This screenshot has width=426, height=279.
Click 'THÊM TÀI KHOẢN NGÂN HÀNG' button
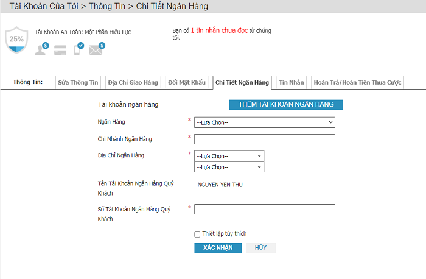coord(286,104)
